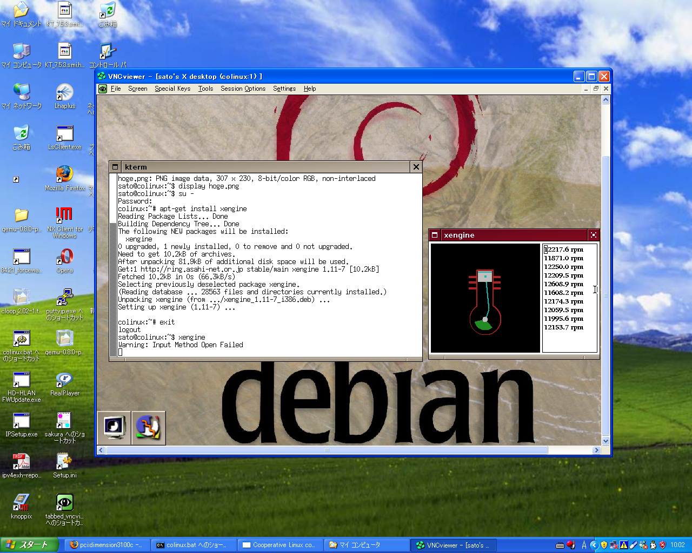The height and width of the screenshot is (553, 692).
Task: Open the kterm window menu button
Action: (x=115, y=167)
